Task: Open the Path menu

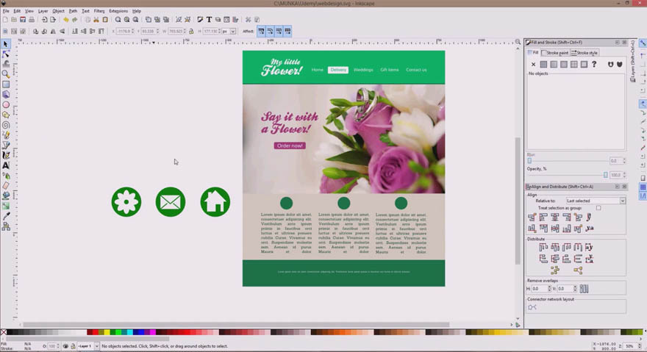Action: (73, 11)
